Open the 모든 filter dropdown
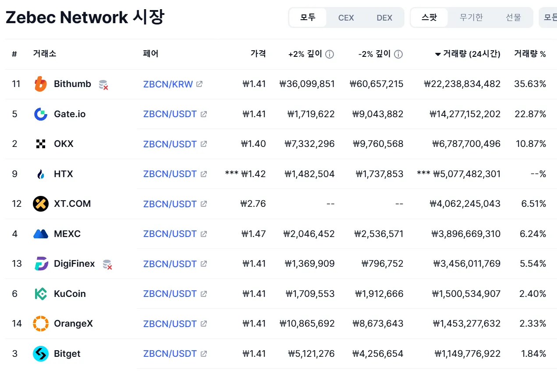This screenshot has height=373, width=557. coord(549,17)
